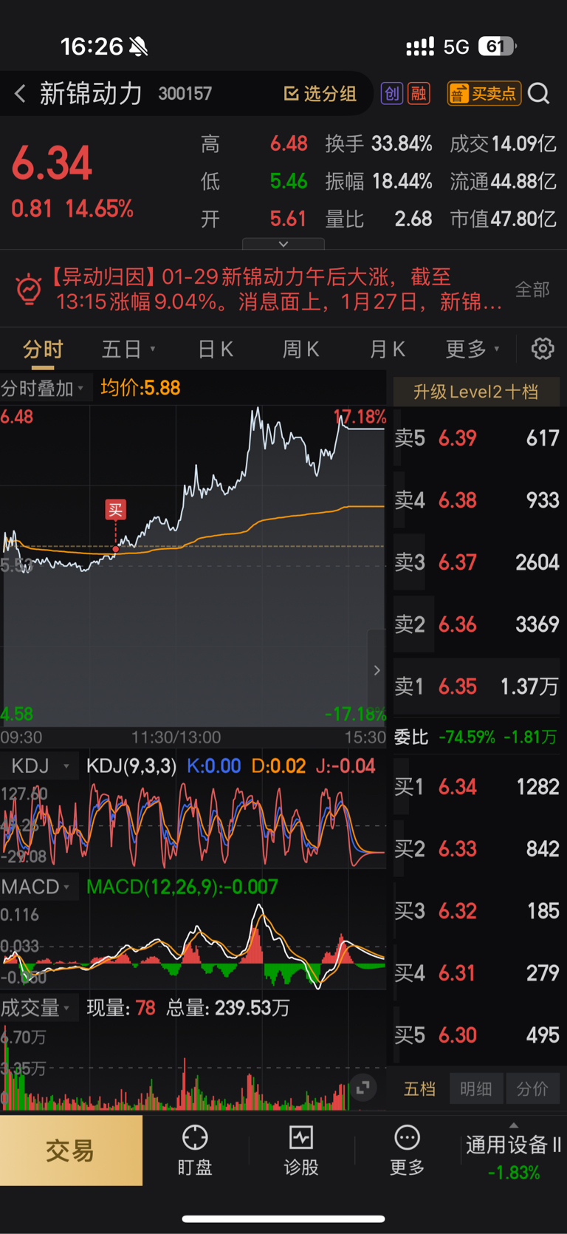Expand chart to fullscreen icon

(362, 1087)
